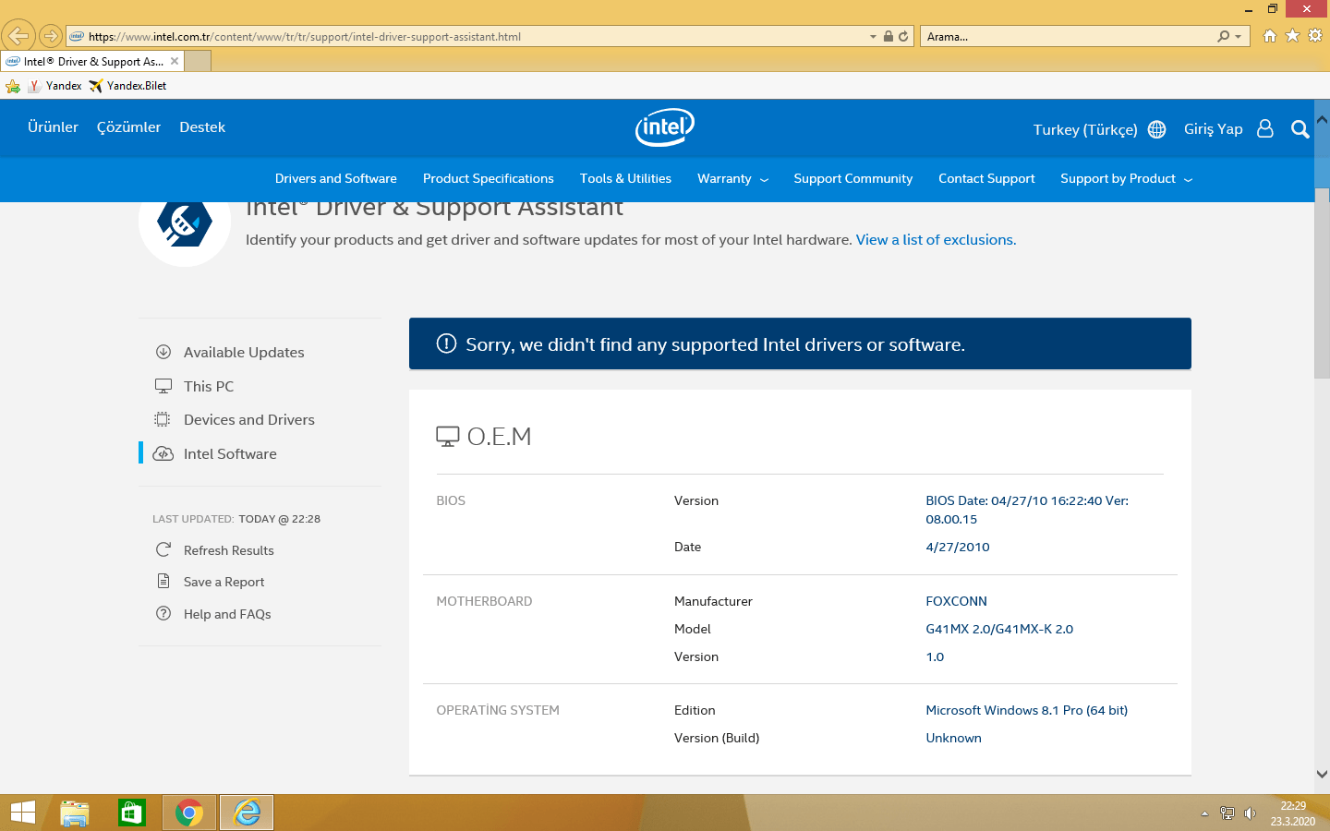Click Save a Report link
This screenshot has height=831, width=1330.
tap(224, 582)
